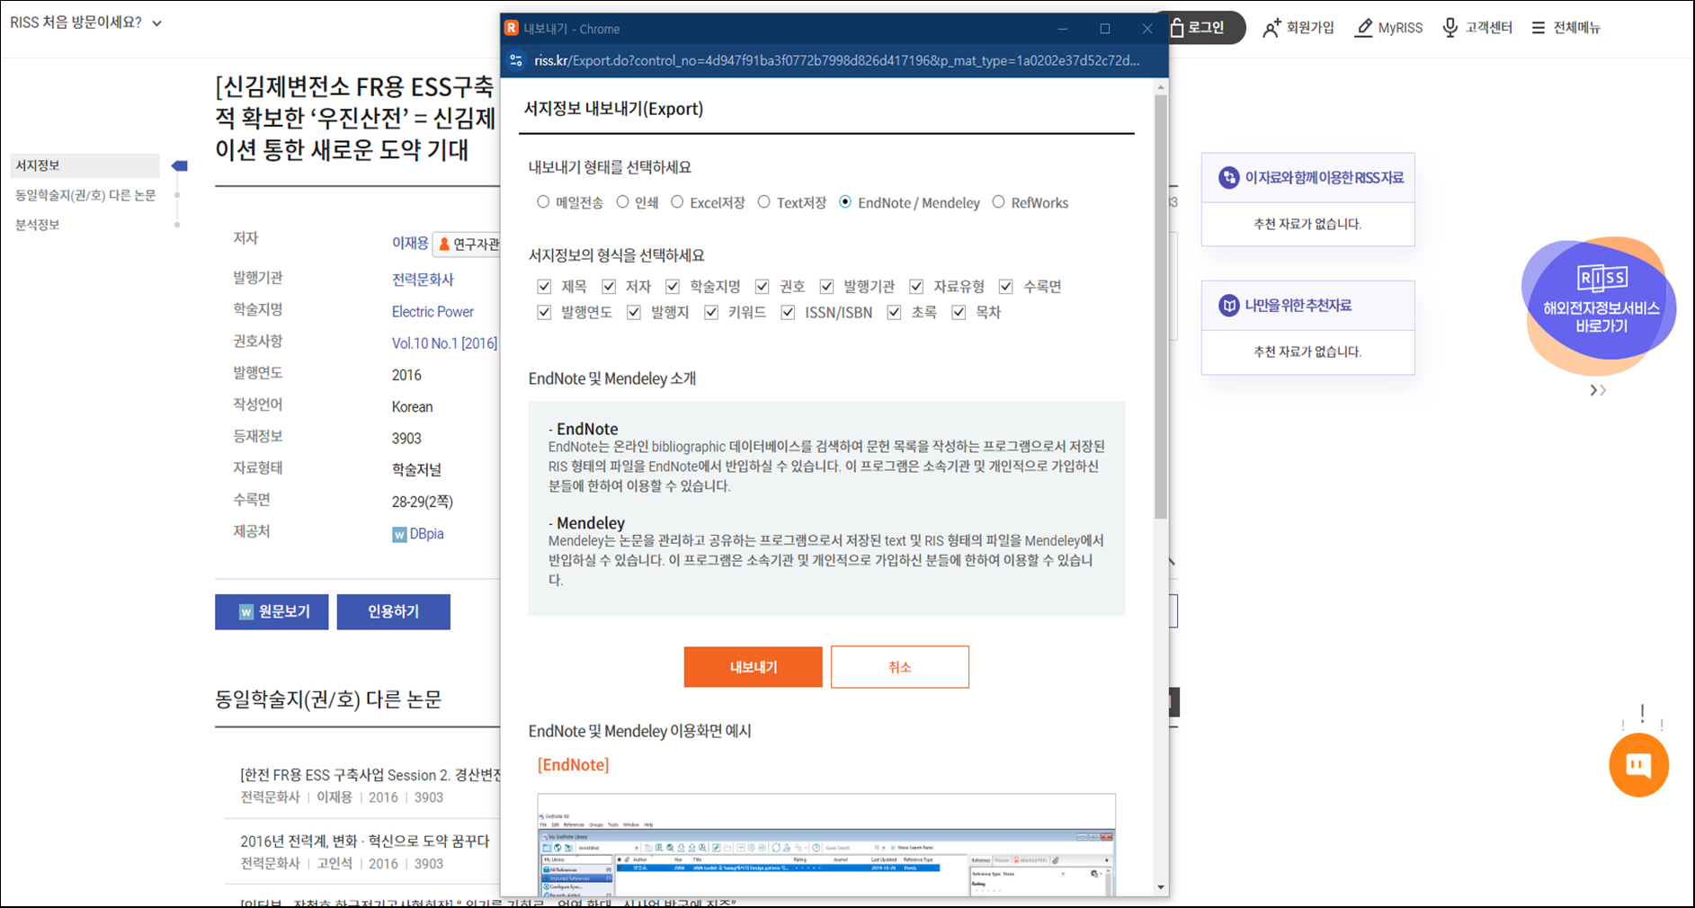Uncheck the 저자 checkbox
The width and height of the screenshot is (1695, 908).
point(609,286)
